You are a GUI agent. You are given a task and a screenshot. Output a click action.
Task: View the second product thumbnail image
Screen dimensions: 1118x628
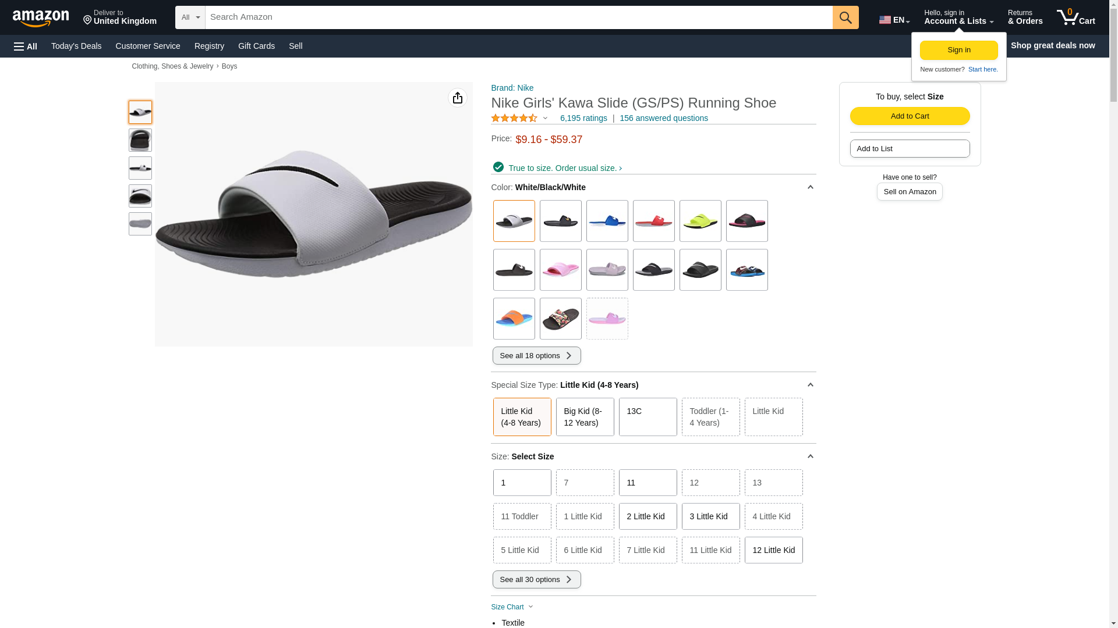tap(140, 140)
